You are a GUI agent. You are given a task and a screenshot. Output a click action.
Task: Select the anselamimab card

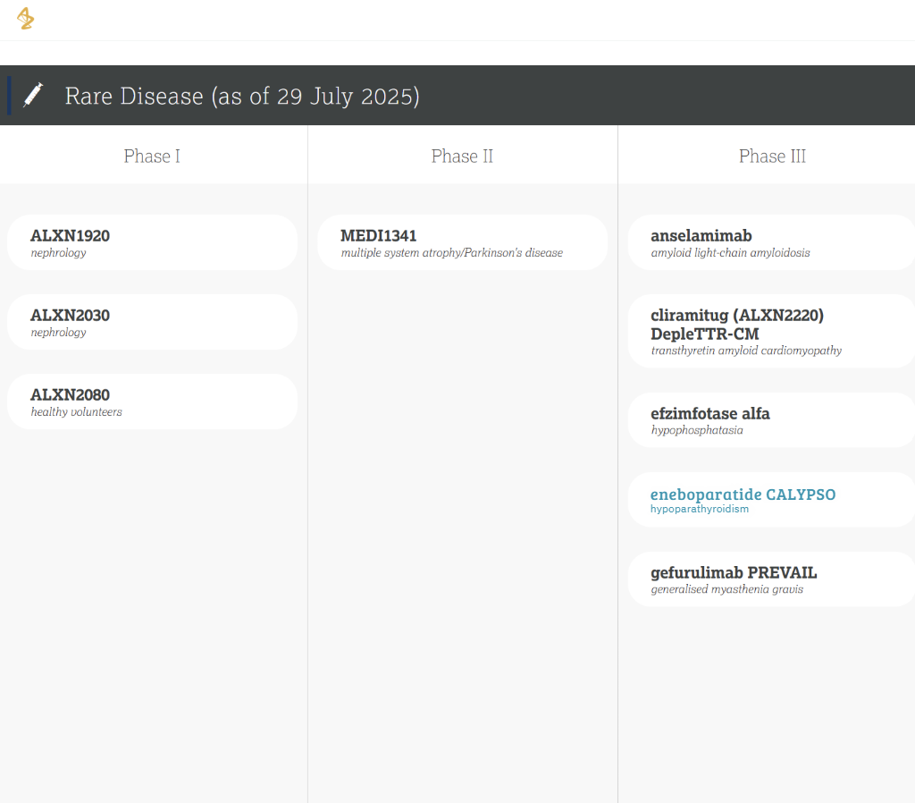tap(772, 242)
